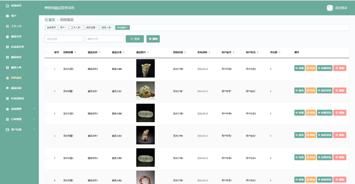This screenshot has width=355, height=184.
Task: Click the 首页 breadcrumb link
Action: (50, 20)
